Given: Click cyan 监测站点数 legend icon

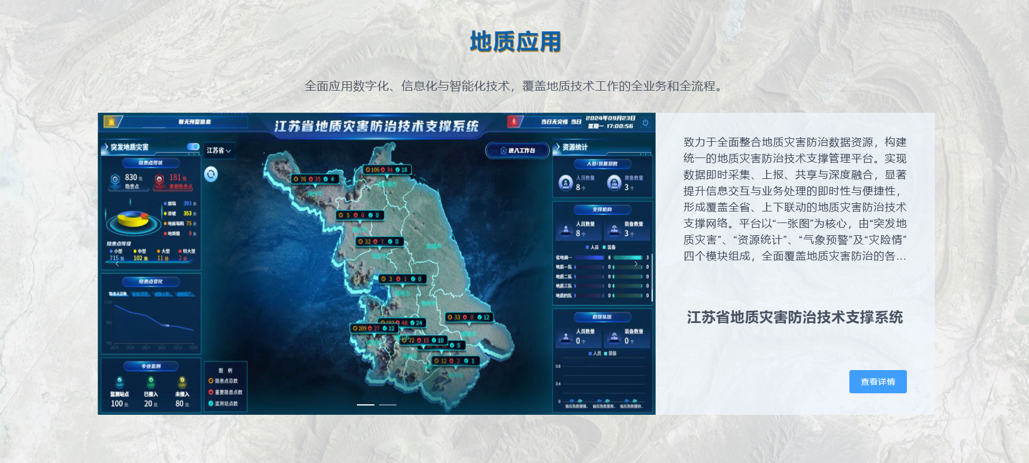Looking at the screenshot, I should (x=211, y=403).
